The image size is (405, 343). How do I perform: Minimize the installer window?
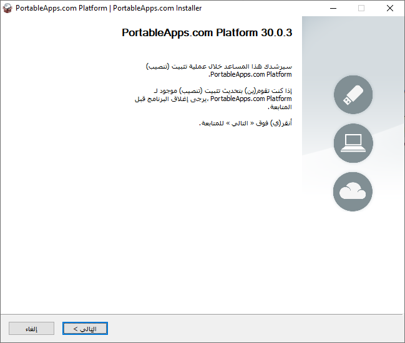(333, 8)
